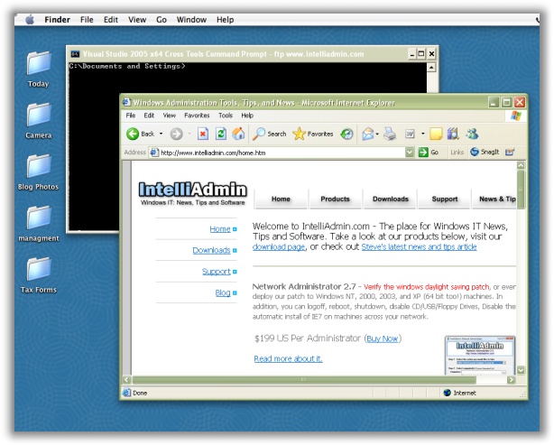Open the address bar URL dropdown
This screenshot has height=445, width=554.
[x=409, y=153]
